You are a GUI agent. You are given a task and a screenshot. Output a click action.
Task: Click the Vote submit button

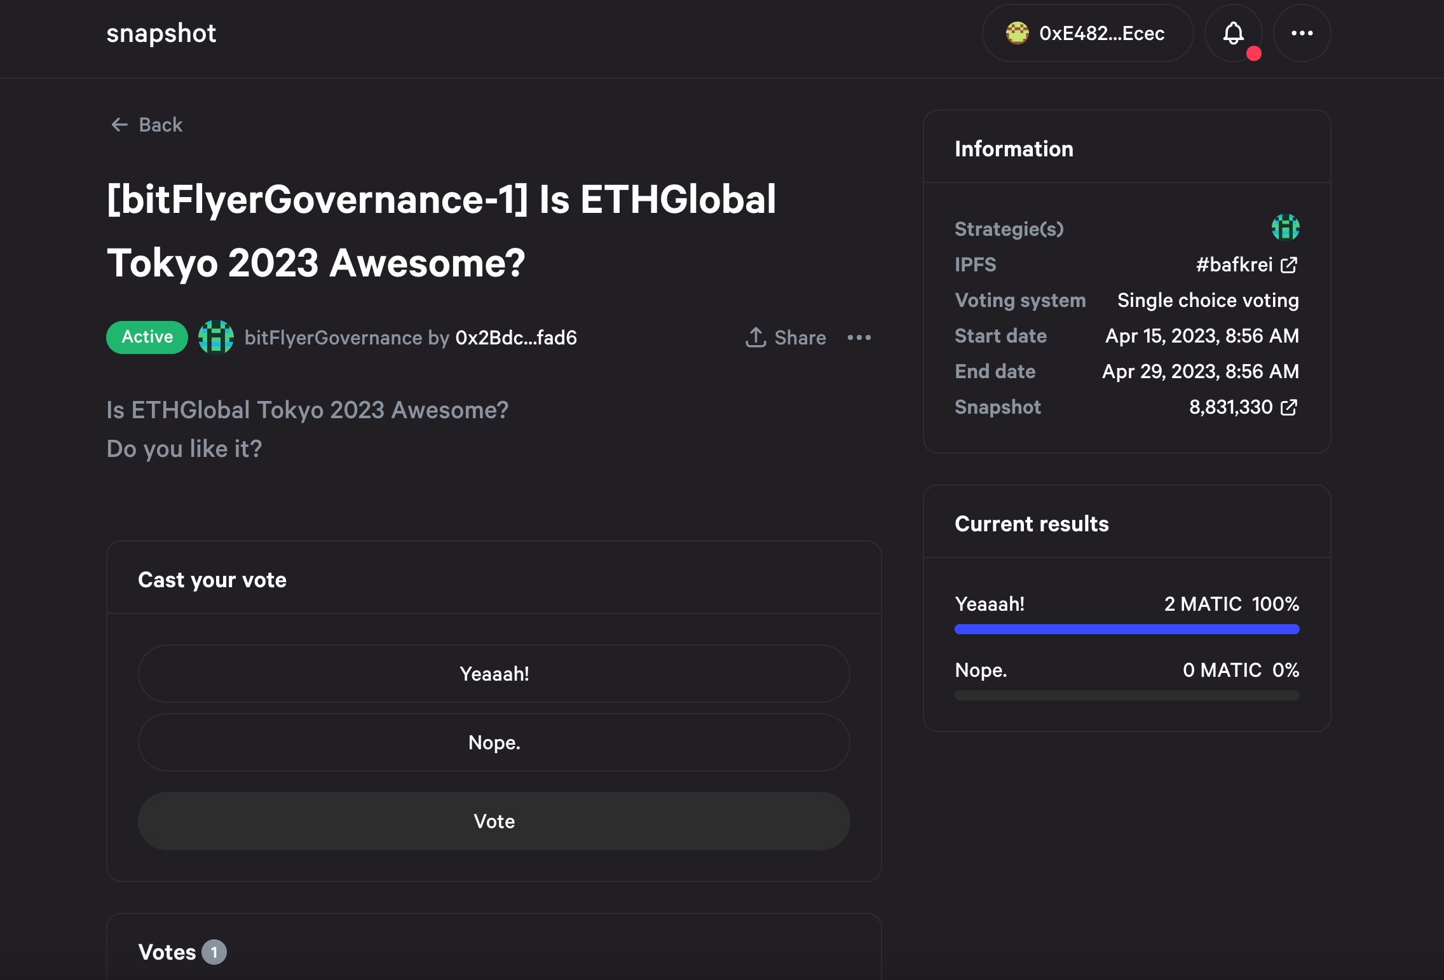point(493,820)
